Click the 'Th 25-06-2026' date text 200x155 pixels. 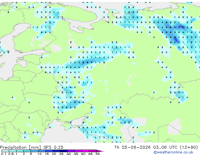tap(132, 147)
